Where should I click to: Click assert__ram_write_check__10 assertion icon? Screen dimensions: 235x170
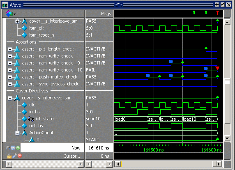(17, 70)
